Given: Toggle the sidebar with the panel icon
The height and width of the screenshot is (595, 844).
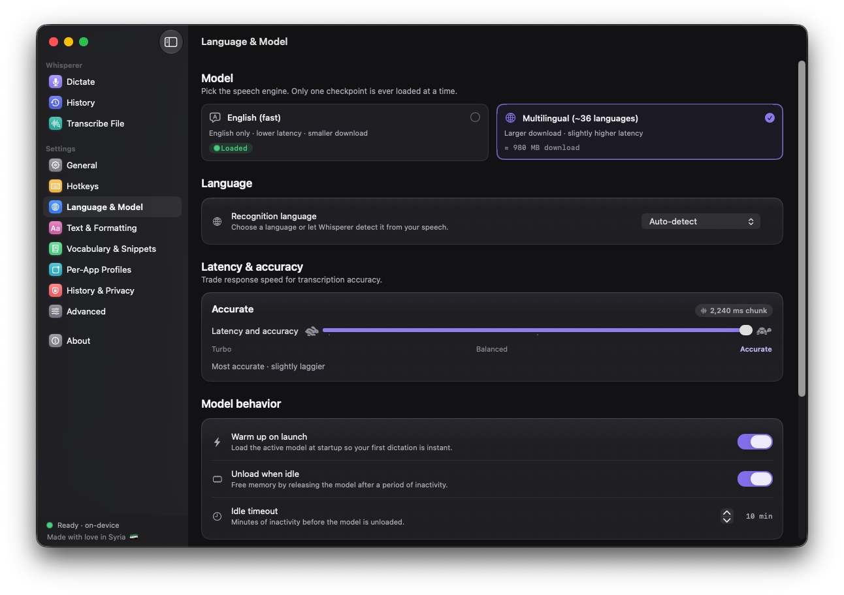Looking at the screenshot, I should (171, 42).
